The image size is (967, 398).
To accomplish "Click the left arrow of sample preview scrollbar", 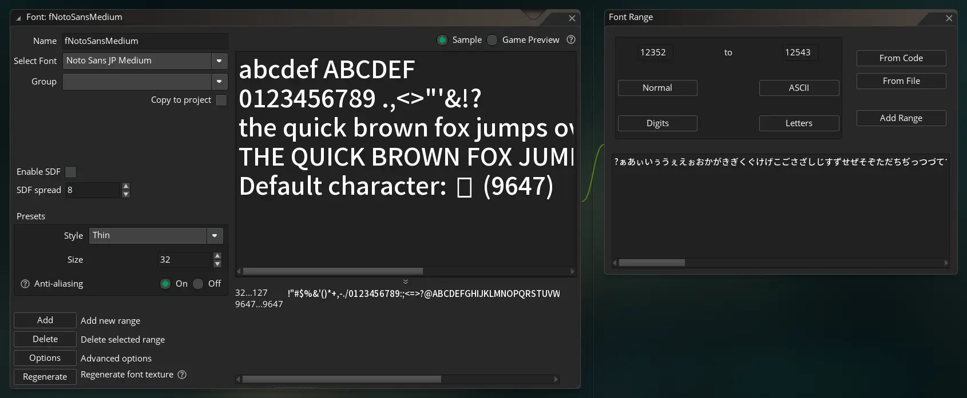I will click(239, 271).
